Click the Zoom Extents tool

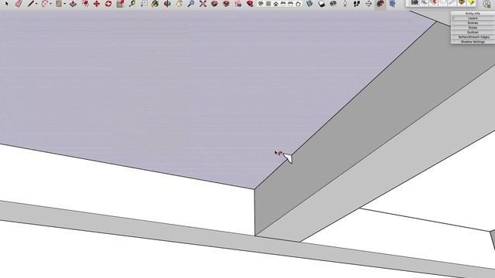tap(203, 4)
